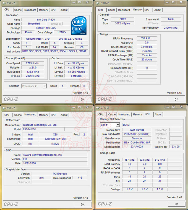Click the Max Bandwidth value PC3-8500F (533 MHz)
The image size is (188, 210).
pyautogui.click(x=137, y=134)
